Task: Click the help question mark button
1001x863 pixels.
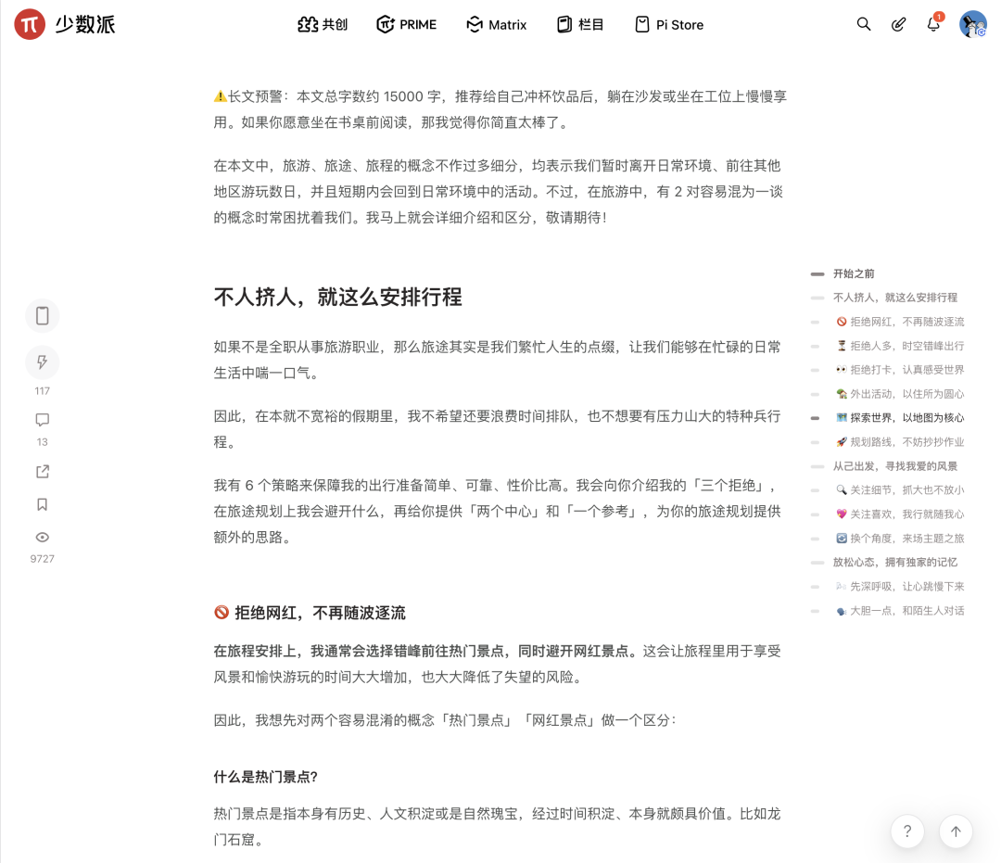Action: point(907,831)
